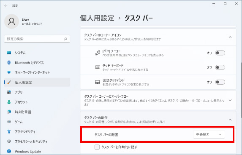
Task: Click the 個人用設定 paintbrush icon
Action: point(9,82)
